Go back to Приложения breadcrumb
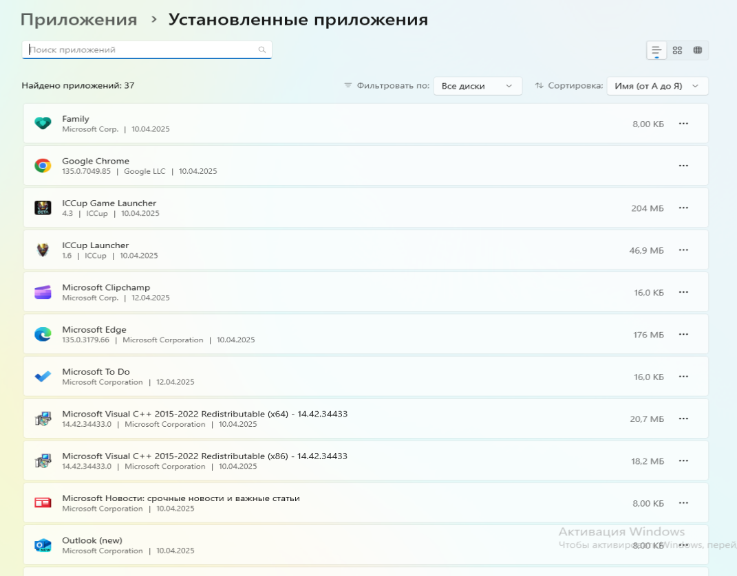Image resolution: width=737 pixels, height=576 pixels. click(79, 20)
